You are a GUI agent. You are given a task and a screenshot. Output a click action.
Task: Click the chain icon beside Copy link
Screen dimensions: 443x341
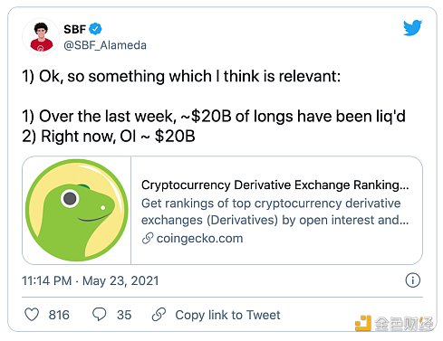click(159, 315)
